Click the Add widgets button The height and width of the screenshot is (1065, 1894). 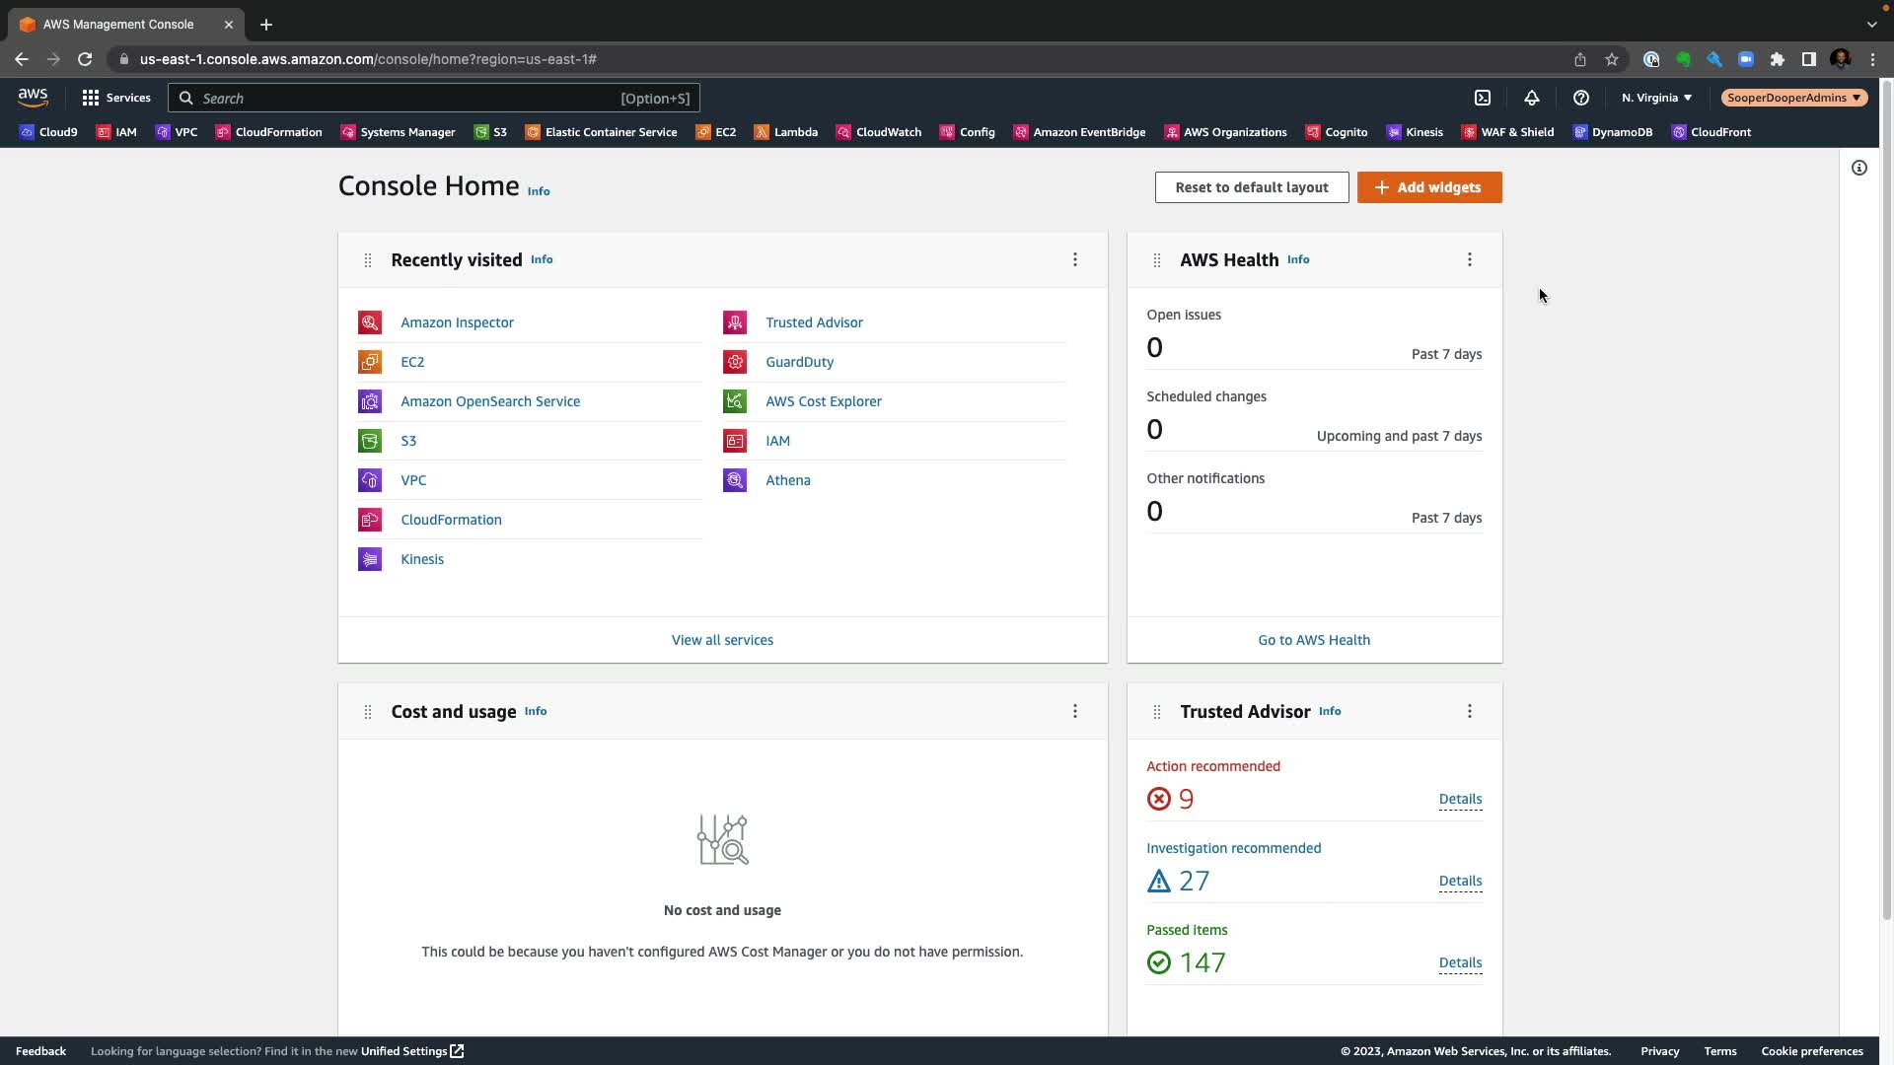(1429, 187)
